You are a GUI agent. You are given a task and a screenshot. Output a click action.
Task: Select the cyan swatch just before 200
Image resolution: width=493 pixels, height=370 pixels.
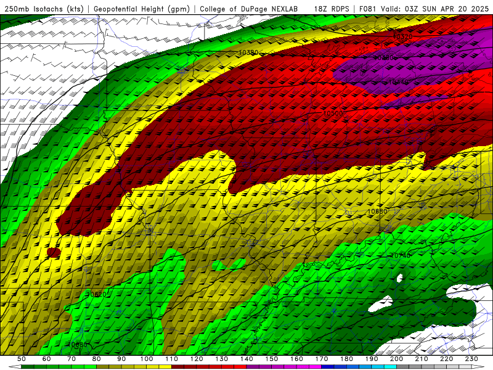click(390, 367)
